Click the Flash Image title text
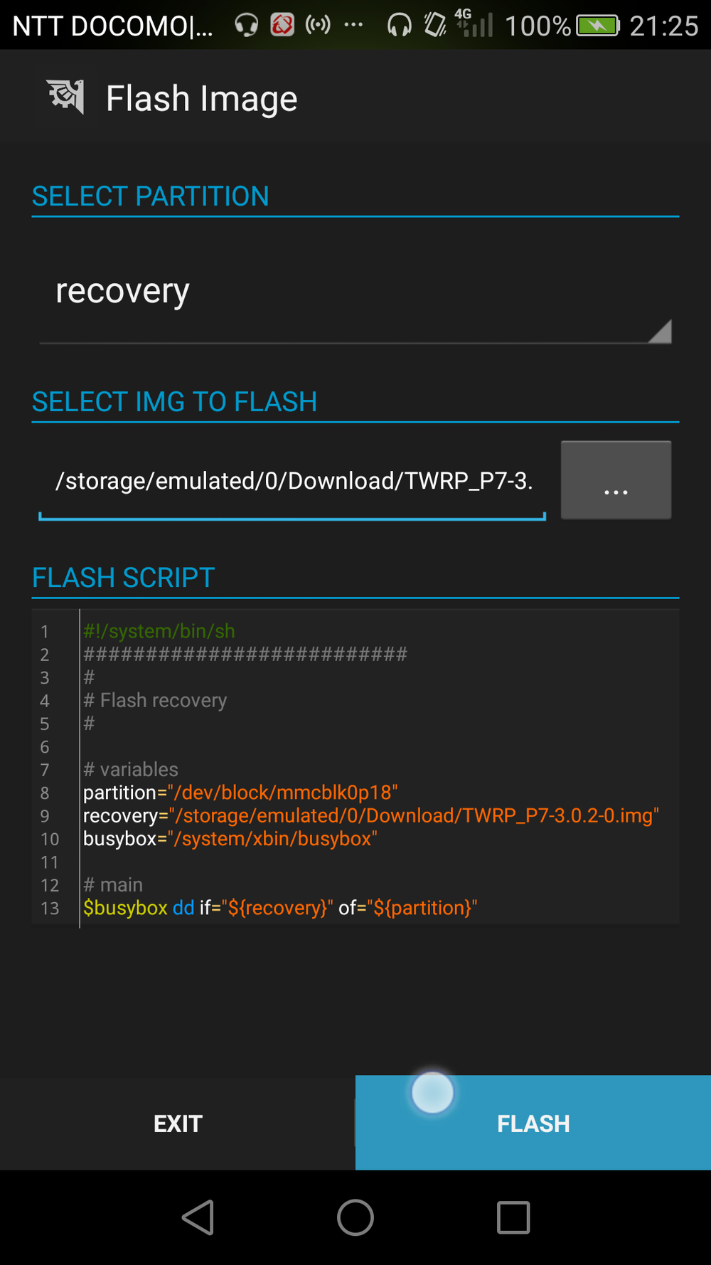Image resolution: width=711 pixels, height=1265 pixels. click(x=202, y=98)
